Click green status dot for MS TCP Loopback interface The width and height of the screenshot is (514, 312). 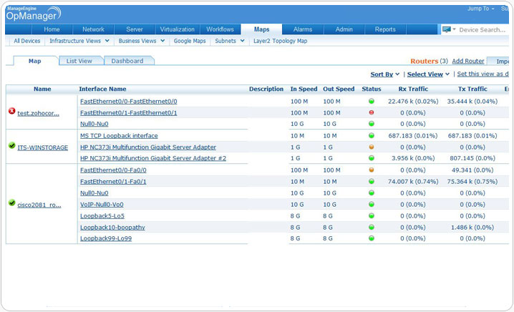[372, 135]
